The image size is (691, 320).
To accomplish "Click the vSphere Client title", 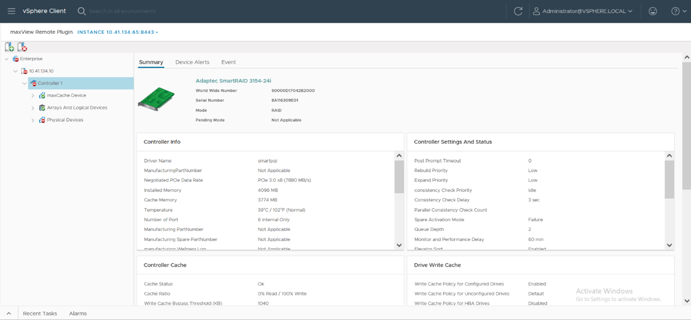I will click(x=44, y=11).
